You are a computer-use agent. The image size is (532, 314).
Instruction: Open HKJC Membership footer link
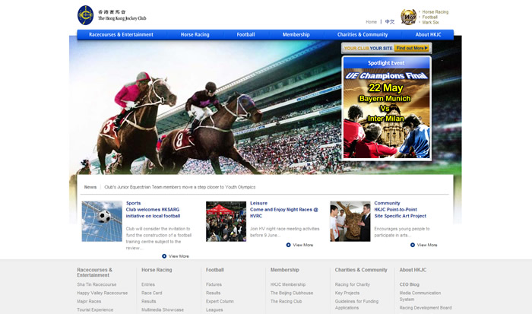pos(288,284)
